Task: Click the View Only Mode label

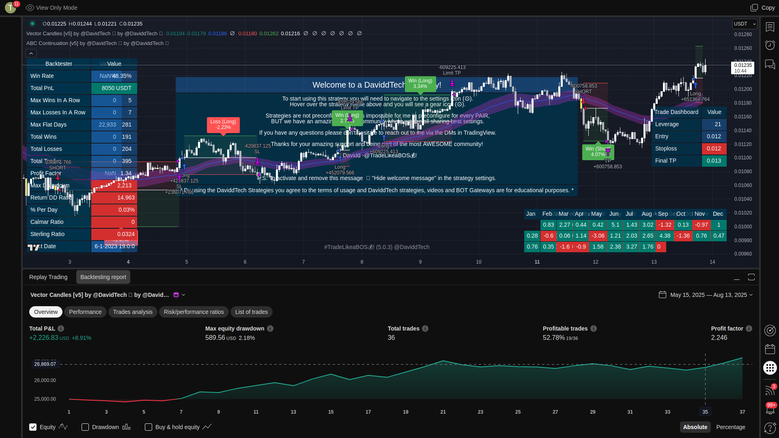Action: 57,8
